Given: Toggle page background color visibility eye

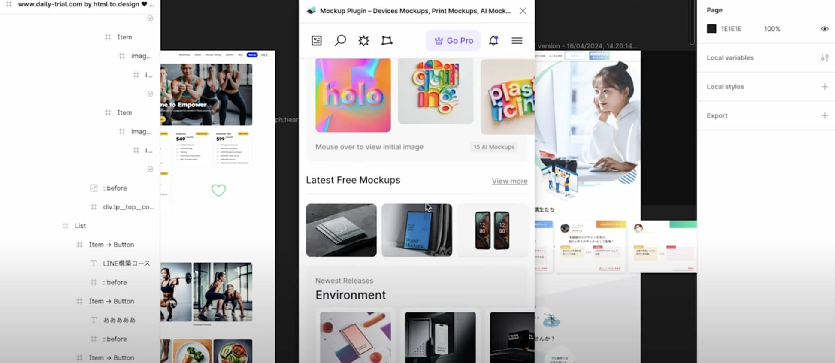Looking at the screenshot, I should point(824,29).
